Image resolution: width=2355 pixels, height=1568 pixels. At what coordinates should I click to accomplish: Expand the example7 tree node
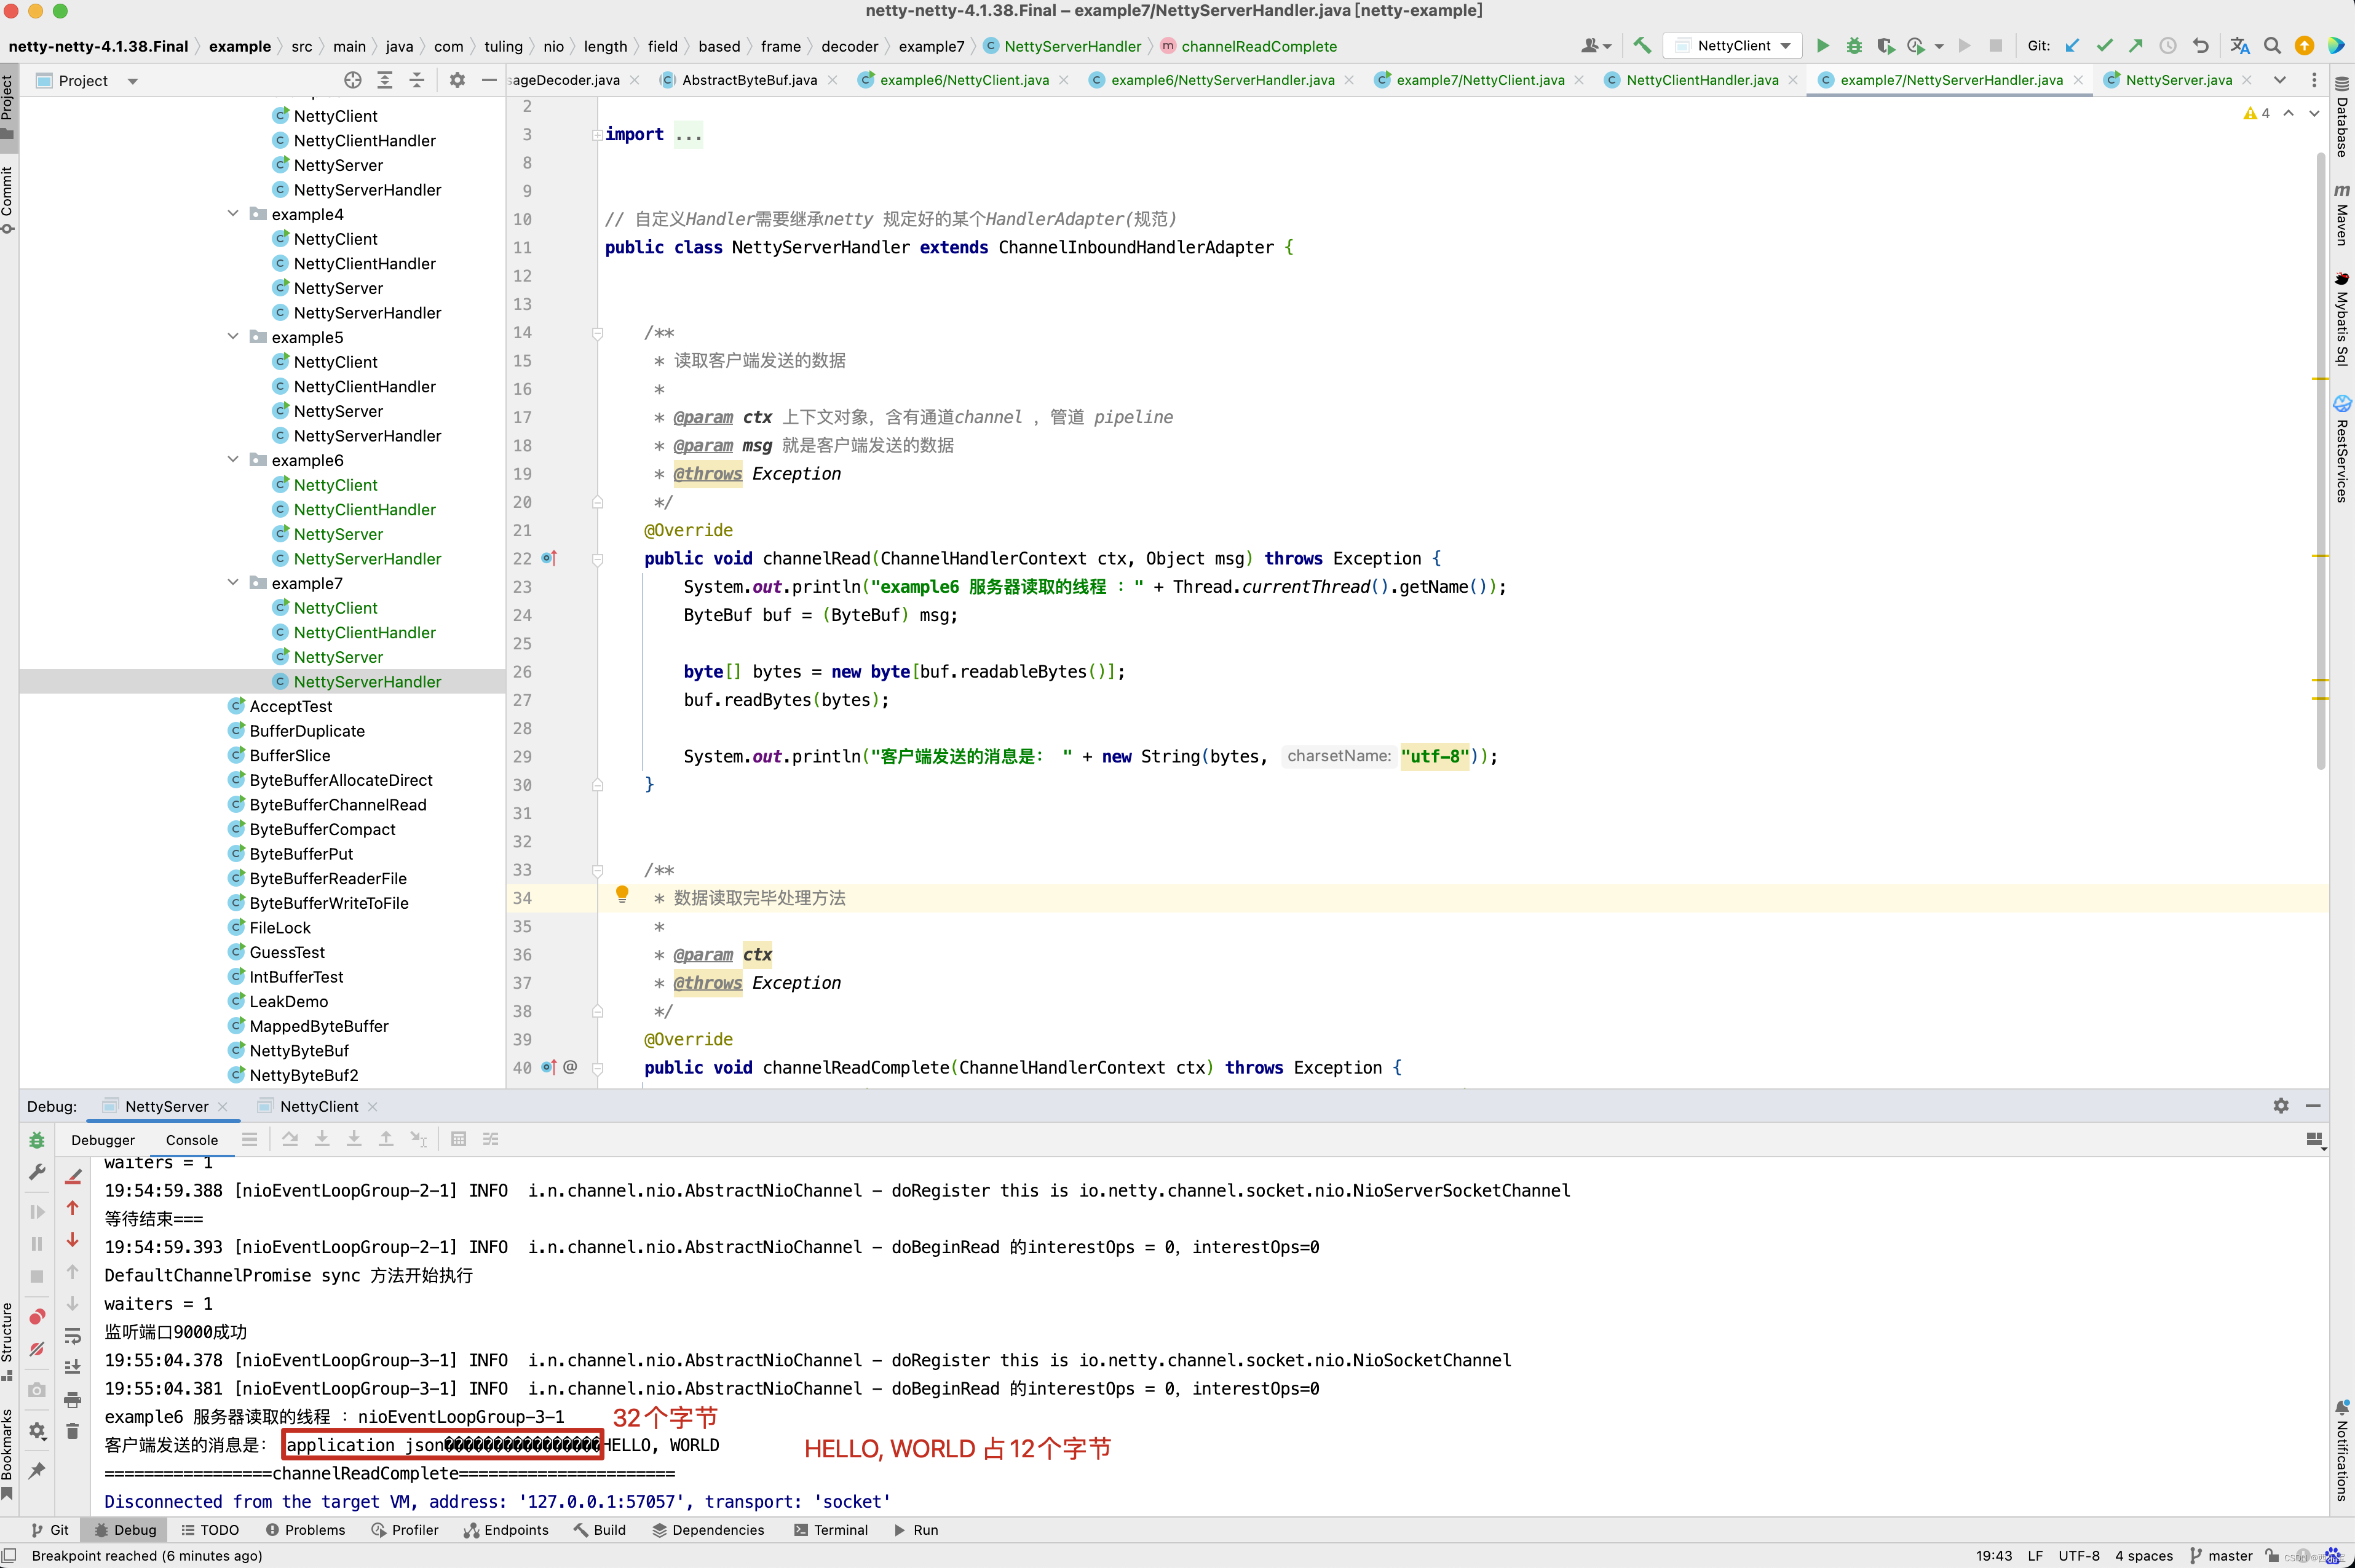232,583
